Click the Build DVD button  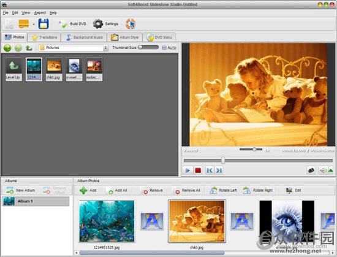click(73, 24)
